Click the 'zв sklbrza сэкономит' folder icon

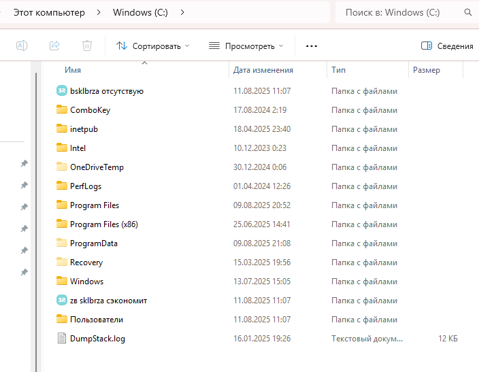click(x=62, y=300)
